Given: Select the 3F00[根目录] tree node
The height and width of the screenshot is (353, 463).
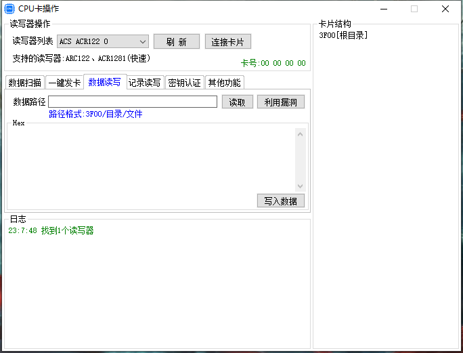Looking at the screenshot, I should click(343, 35).
